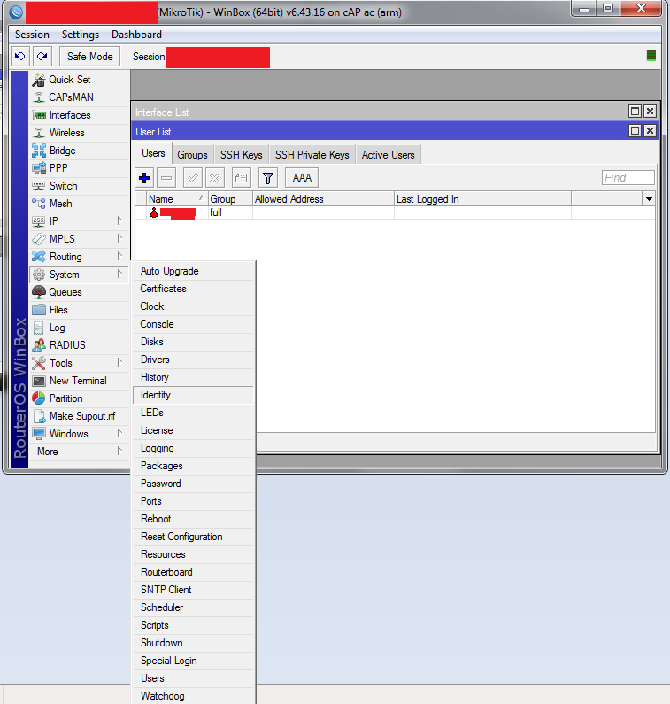The image size is (670, 704).
Task: Click funnel Filter icon
Action: pyautogui.click(x=268, y=178)
